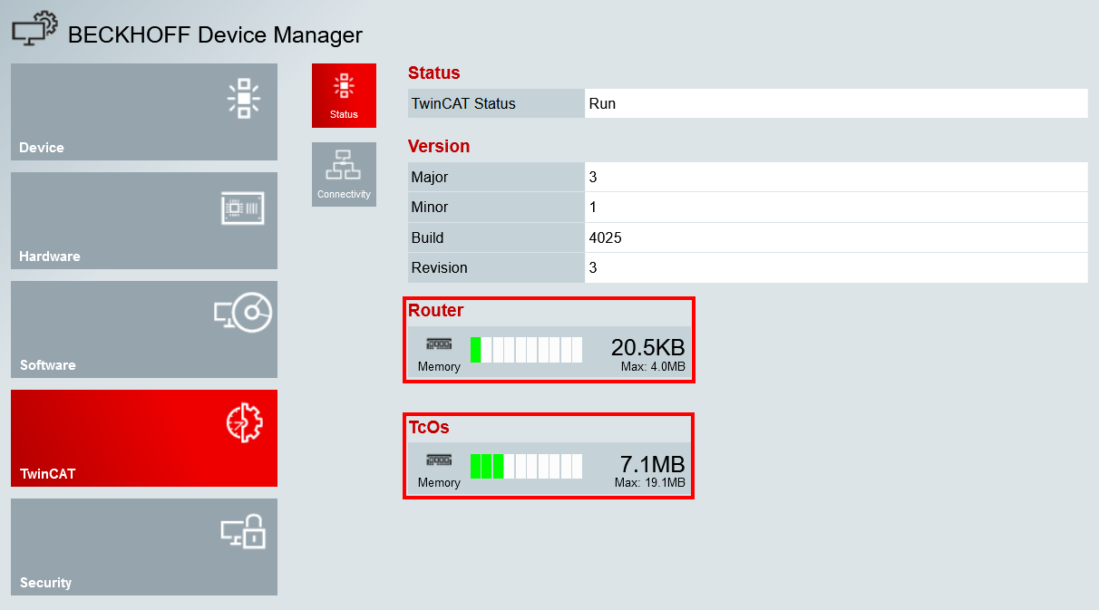Click the TwinCAT Status label cell
Image resolution: width=1099 pixels, height=610 pixels.
(496, 103)
